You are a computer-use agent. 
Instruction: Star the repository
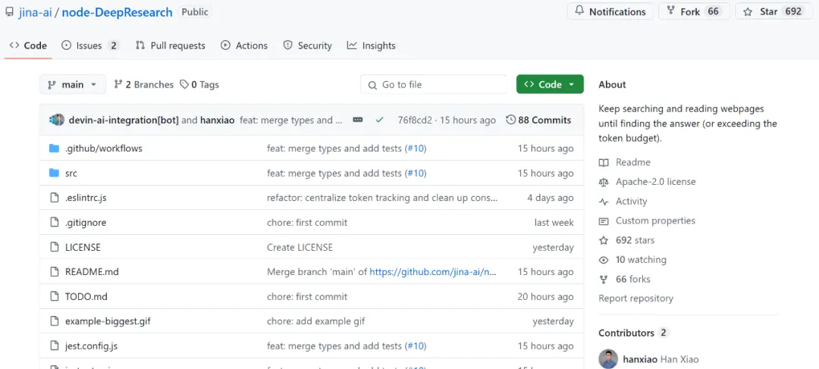773,11
